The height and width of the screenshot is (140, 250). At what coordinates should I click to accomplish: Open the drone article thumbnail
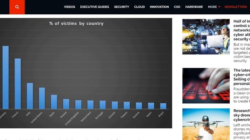206,124
